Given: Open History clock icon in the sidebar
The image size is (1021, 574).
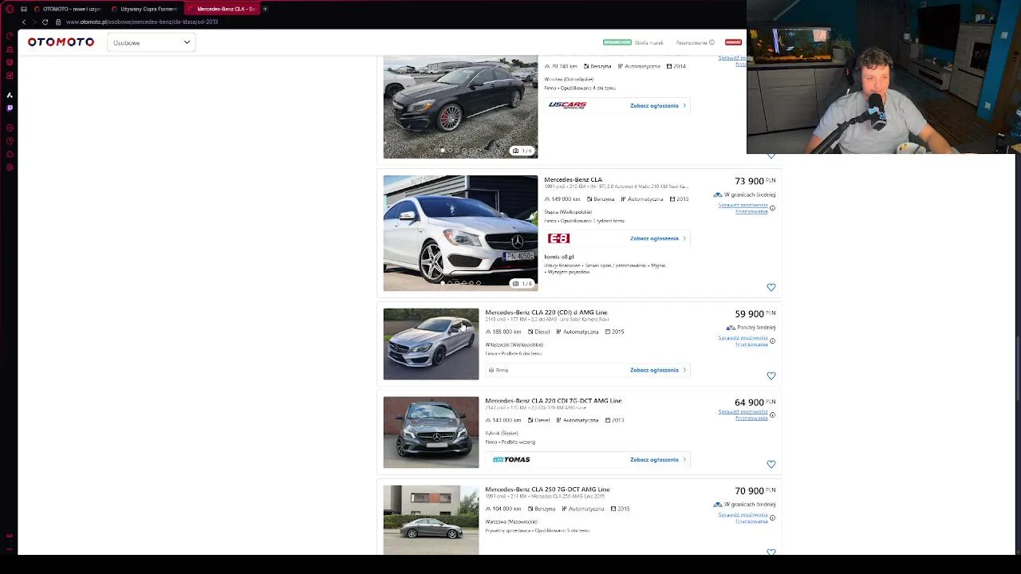Looking at the screenshot, I should coord(10,141).
